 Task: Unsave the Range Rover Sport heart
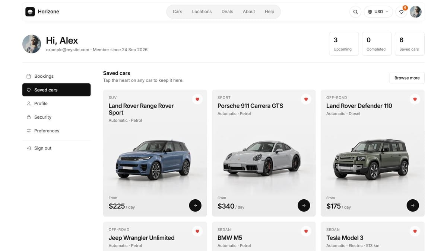coord(197,99)
